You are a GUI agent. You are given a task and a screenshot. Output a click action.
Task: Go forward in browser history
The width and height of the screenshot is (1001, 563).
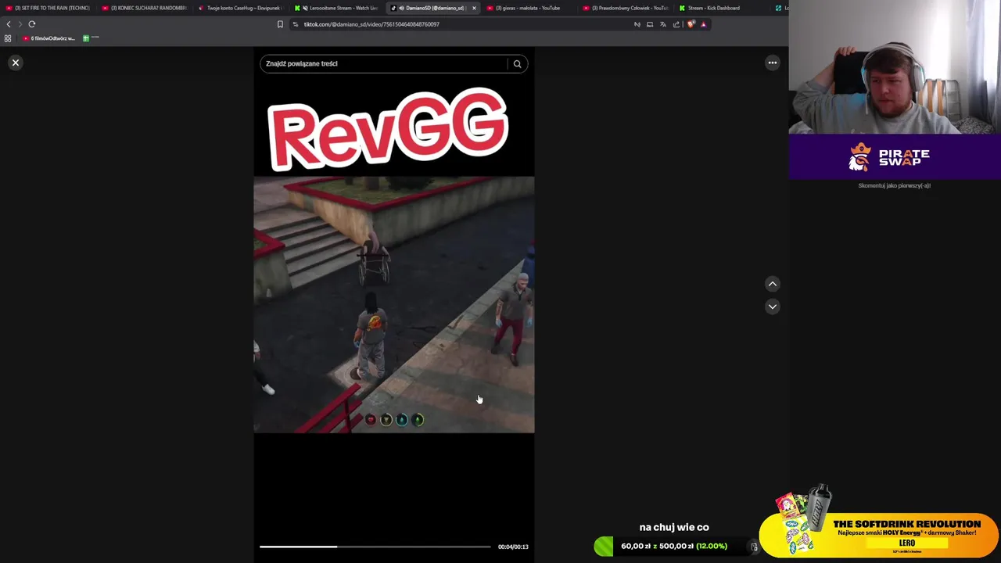20,24
